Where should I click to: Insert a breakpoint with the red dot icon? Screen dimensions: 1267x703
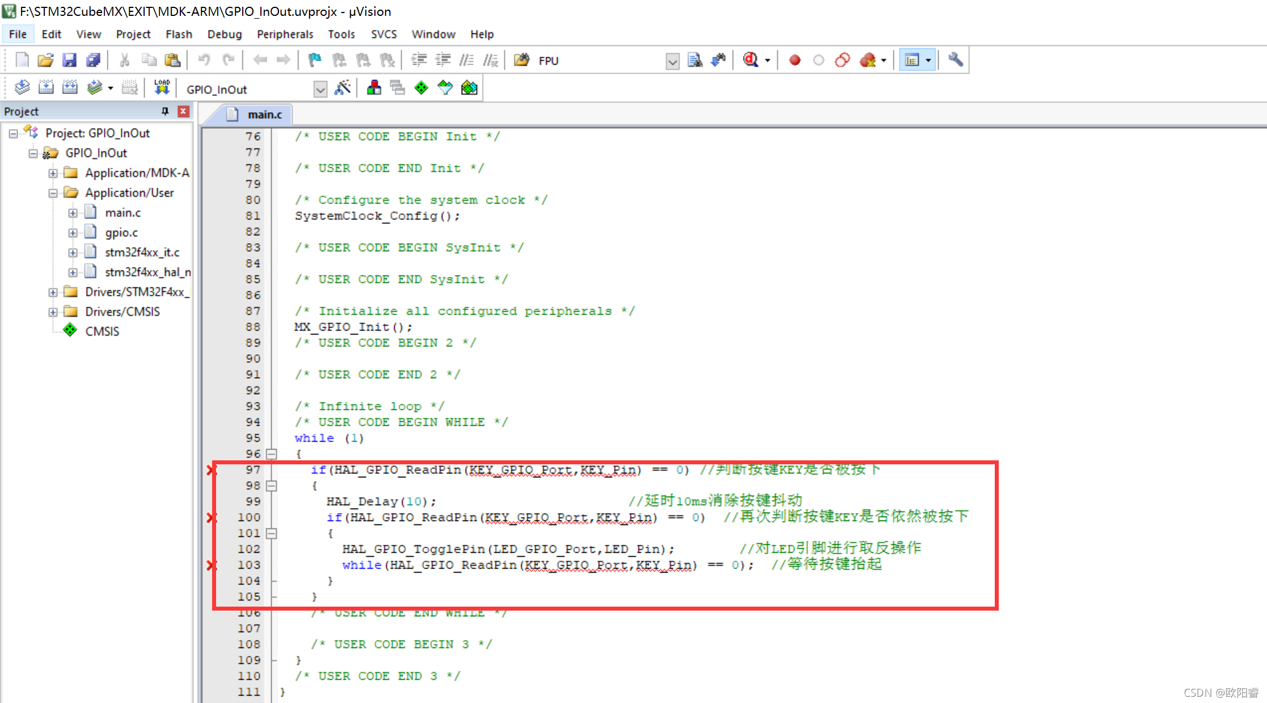click(795, 60)
